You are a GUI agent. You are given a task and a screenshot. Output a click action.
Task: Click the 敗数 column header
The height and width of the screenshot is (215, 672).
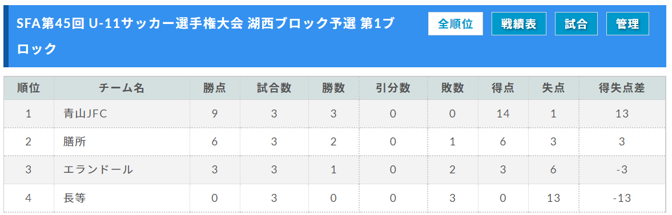453,88
